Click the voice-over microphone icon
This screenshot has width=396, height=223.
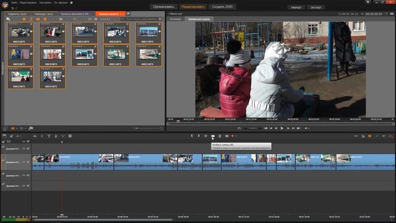tap(56, 136)
